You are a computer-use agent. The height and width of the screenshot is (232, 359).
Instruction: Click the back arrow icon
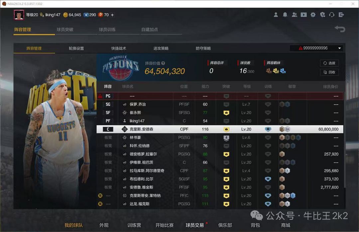pos(340,29)
